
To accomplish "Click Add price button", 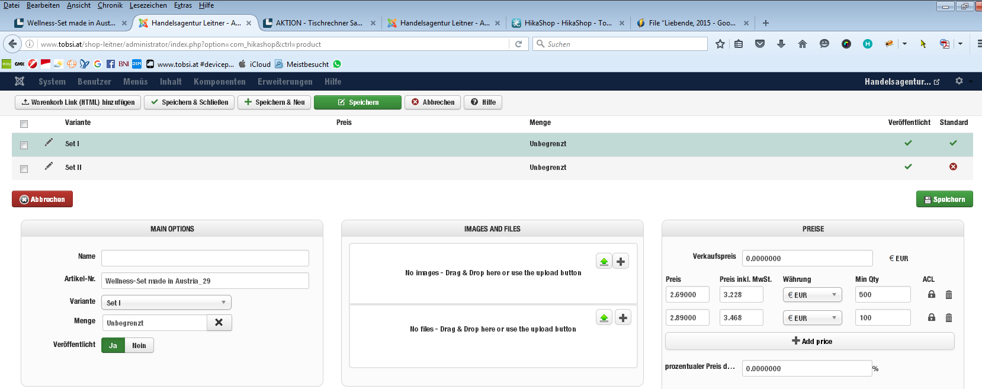I will tap(810, 341).
